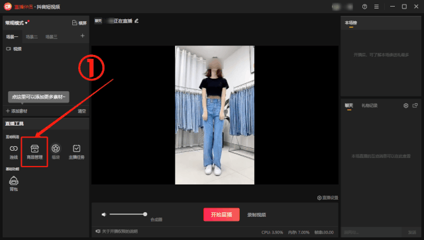Open chat settings gear icon
This screenshot has height=240, width=424.
[406, 106]
